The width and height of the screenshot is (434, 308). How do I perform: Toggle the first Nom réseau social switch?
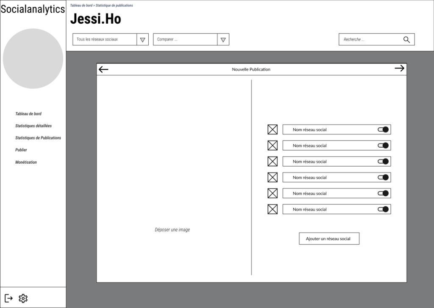[x=383, y=129]
